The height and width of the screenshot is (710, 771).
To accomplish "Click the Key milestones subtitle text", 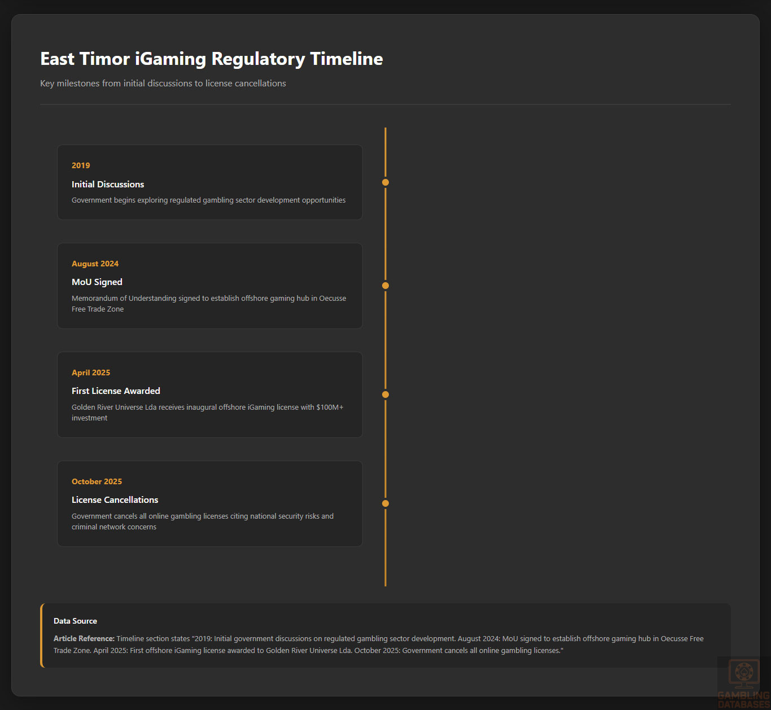I will pyautogui.click(x=163, y=84).
